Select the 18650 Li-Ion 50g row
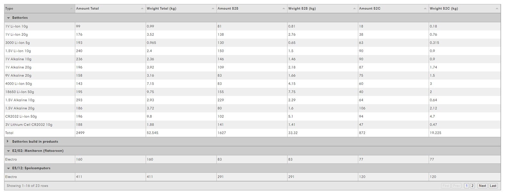 click(20, 92)
